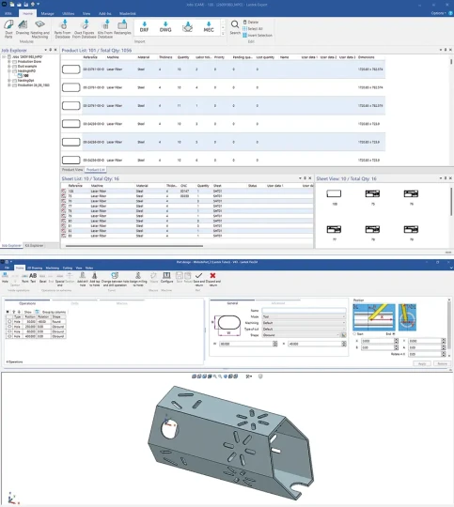Select the Start radio button
Image resolution: width=454 pixels, height=507 pixels.
tap(354, 333)
